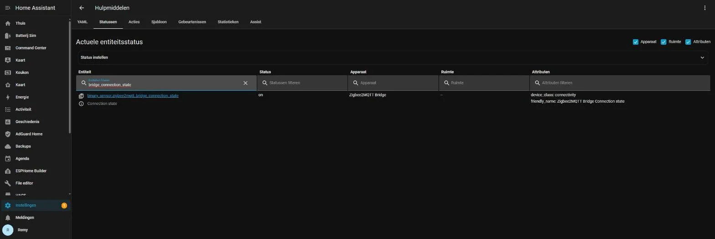
Task: Open Backups cloud icon
Action: 8,146
